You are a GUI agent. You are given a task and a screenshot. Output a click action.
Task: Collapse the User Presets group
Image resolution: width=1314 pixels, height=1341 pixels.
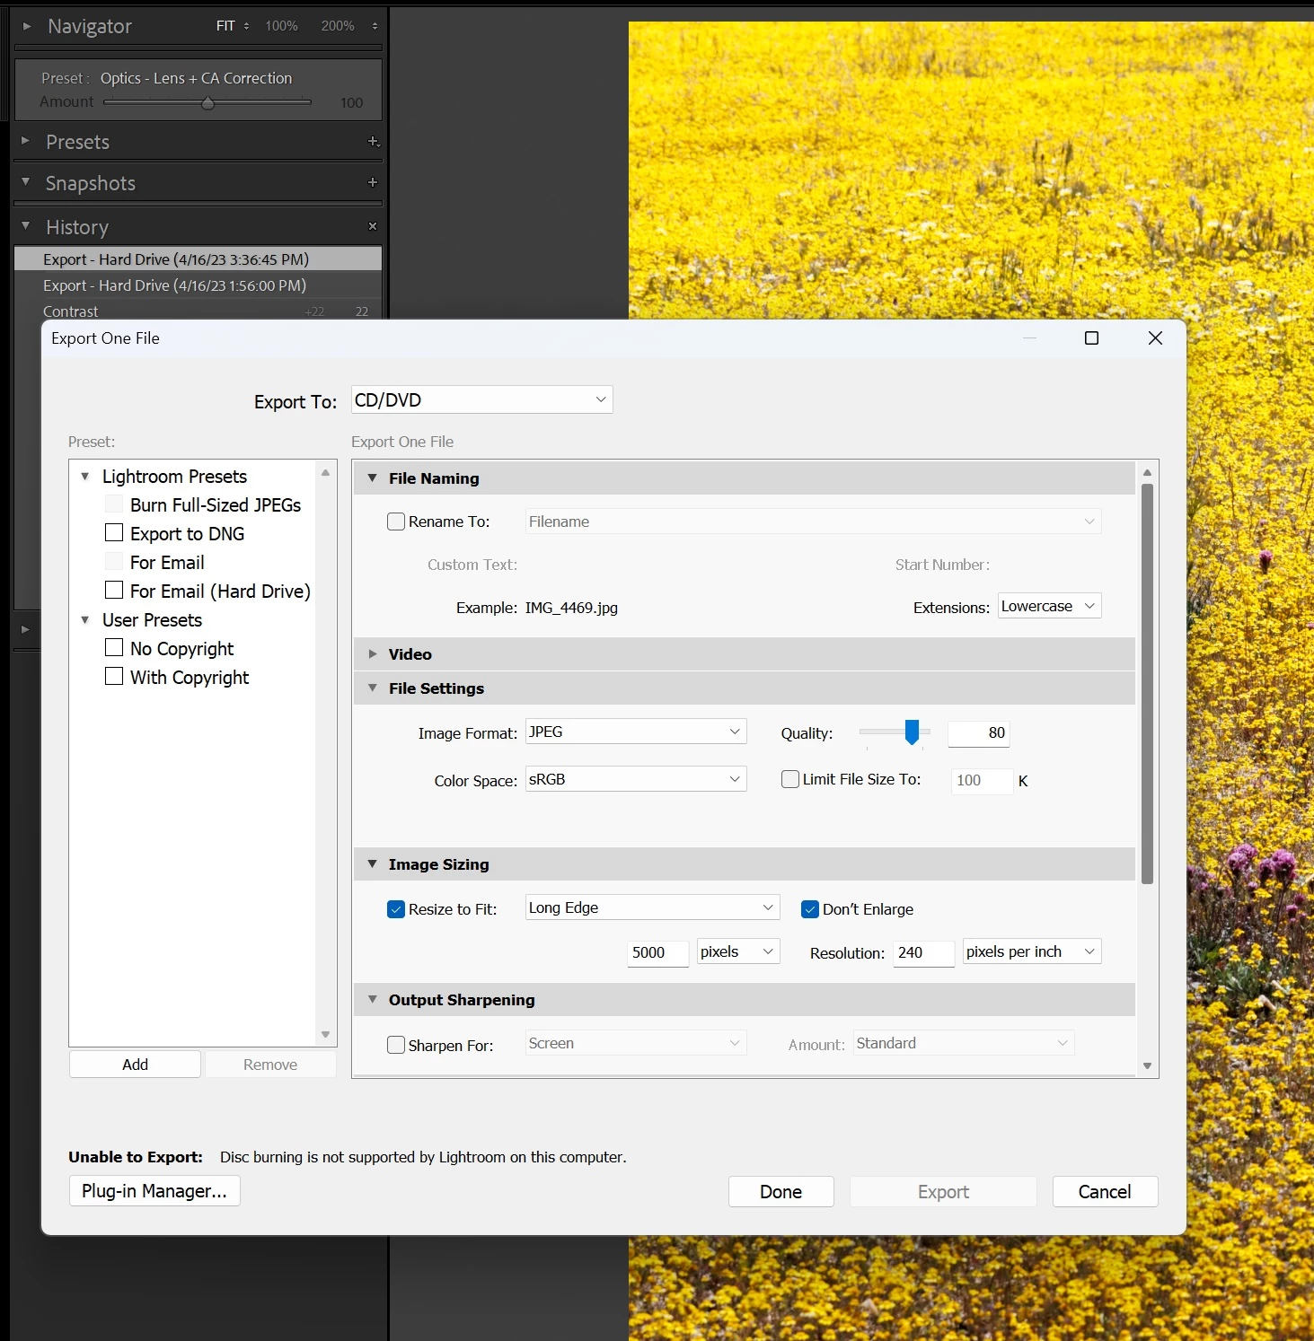click(85, 620)
